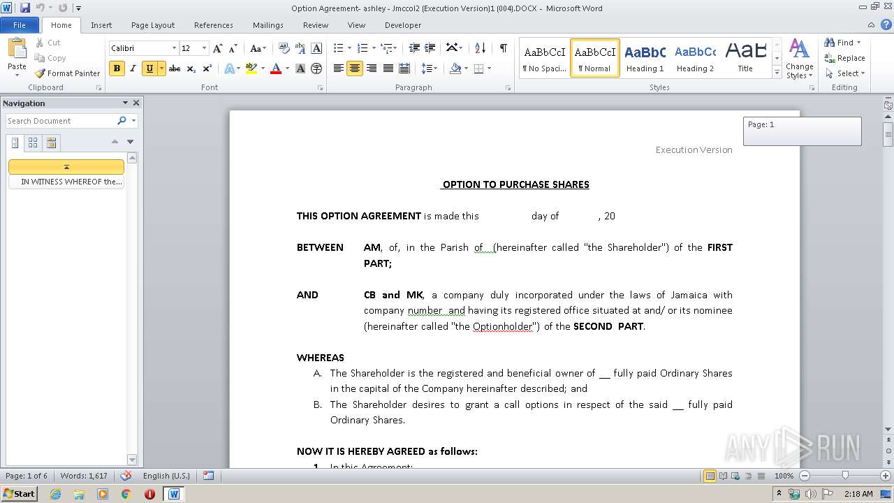This screenshot has height=503, width=894.
Task: Click Increase Indent icon
Action: pyautogui.click(x=431, y=48)
